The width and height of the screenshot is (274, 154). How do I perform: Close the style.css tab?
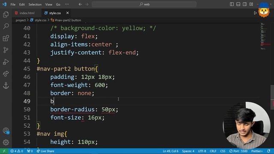68,13
